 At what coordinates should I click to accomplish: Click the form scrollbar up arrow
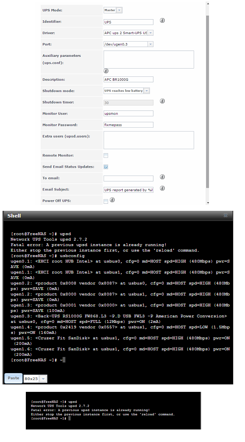tap(208, 4)
